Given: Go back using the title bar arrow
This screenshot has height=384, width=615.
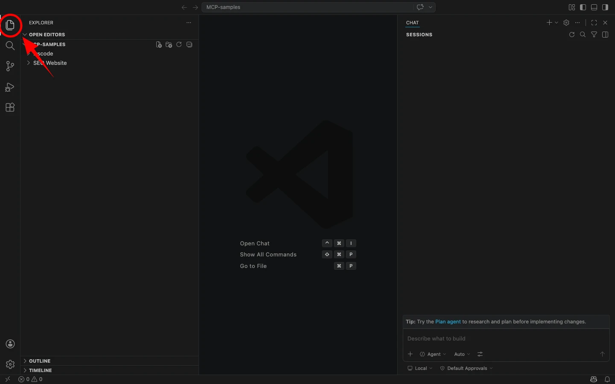Looking at the screenshot, I should coord(184,7).
